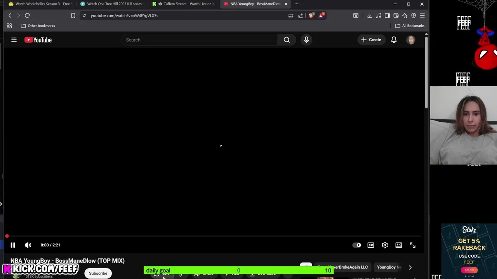Open the video player settings gear
This screenshot has width=497, height=279.
tap(385, 245)
